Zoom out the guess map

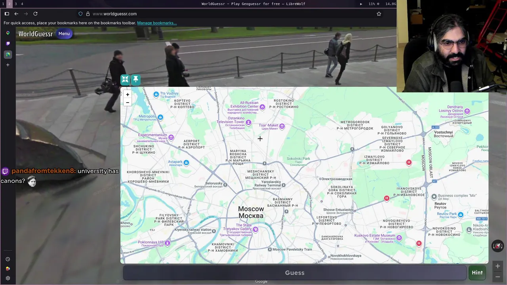pyautogui.click(x=128, y=103)
